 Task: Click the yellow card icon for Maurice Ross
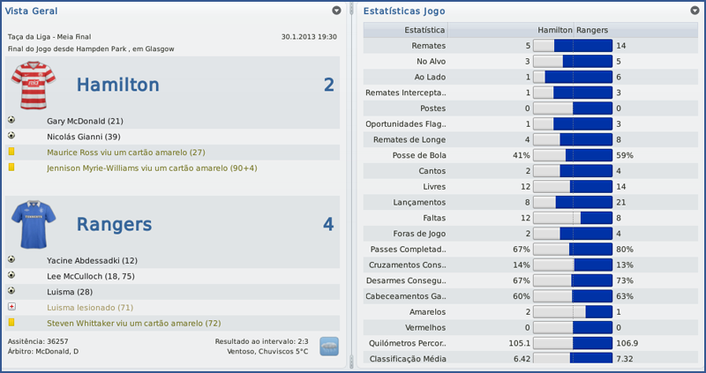[11, 152]
